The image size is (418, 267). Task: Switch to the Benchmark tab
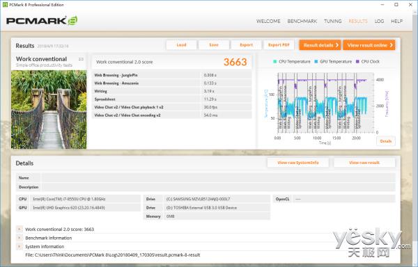click(302, 22)
